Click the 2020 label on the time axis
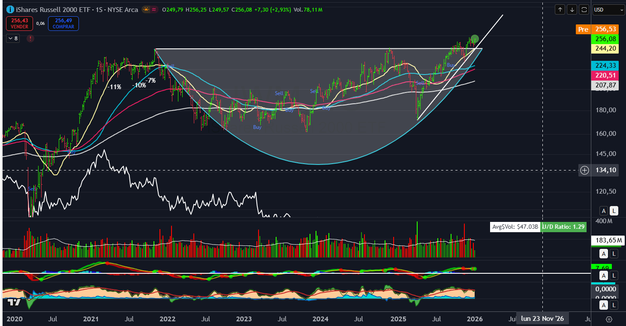 tap(15, 319)
